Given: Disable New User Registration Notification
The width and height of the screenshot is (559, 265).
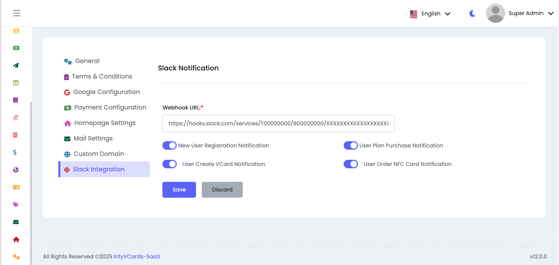Looking at the screenshot, I should (169, 145).
